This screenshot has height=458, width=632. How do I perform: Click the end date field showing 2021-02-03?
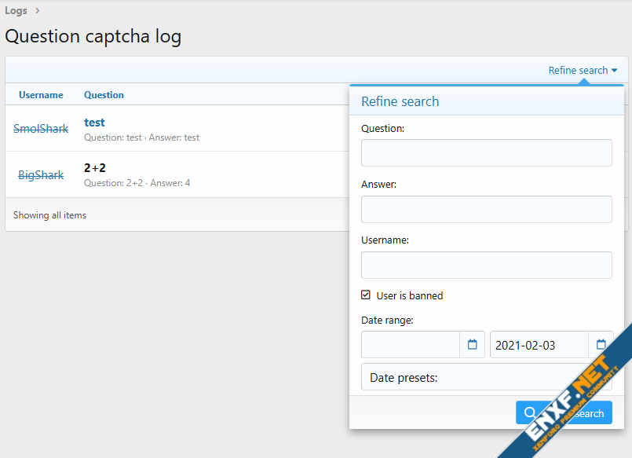(539, 345)
